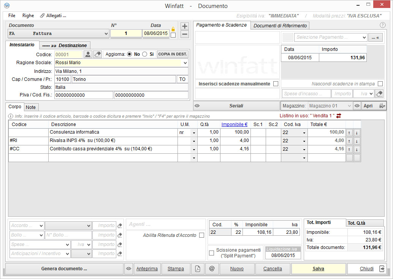Click the Agenti input field
Screen dimensions: 393x279
tap(166, 224)
